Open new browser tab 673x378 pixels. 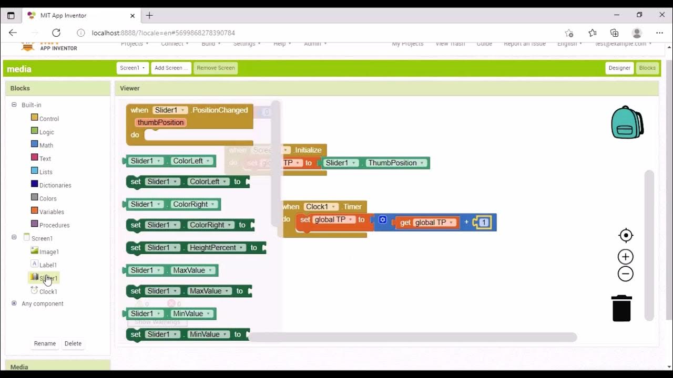pos(149,15)
